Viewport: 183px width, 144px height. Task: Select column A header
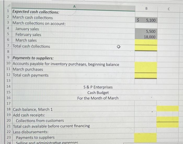click(73, 7)
